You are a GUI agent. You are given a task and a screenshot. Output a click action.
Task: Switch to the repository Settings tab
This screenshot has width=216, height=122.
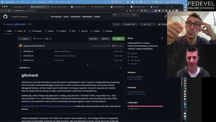point(108,31)
